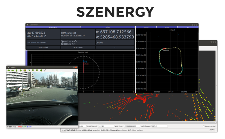Click the camera view thumbnail in image window
Screen dimensions: 225x139
tap(42, 99)
